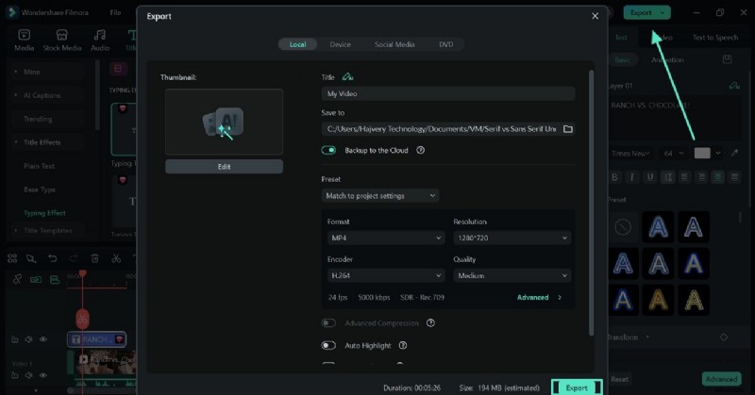Toggle the Advanced Compression switch
Image resolution: width=755 pixels, height=395 pixels.
tap(328, 322)
